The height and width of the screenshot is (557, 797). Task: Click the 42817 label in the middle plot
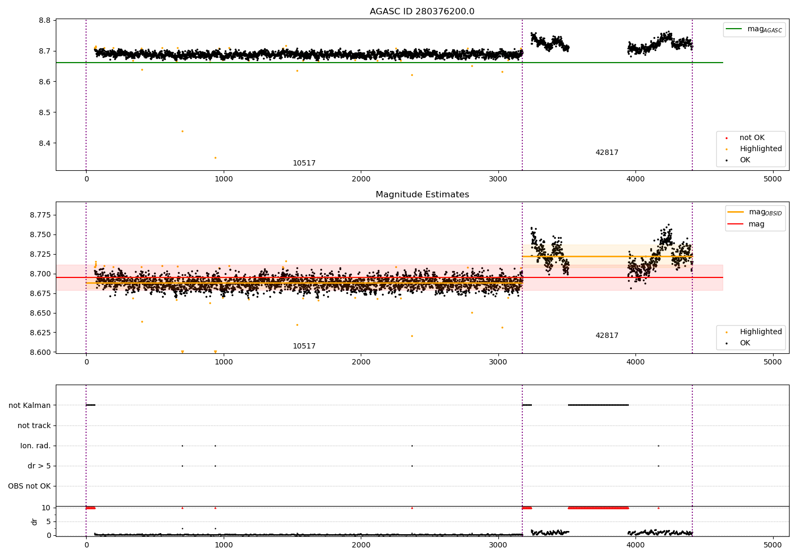(607, 336)
